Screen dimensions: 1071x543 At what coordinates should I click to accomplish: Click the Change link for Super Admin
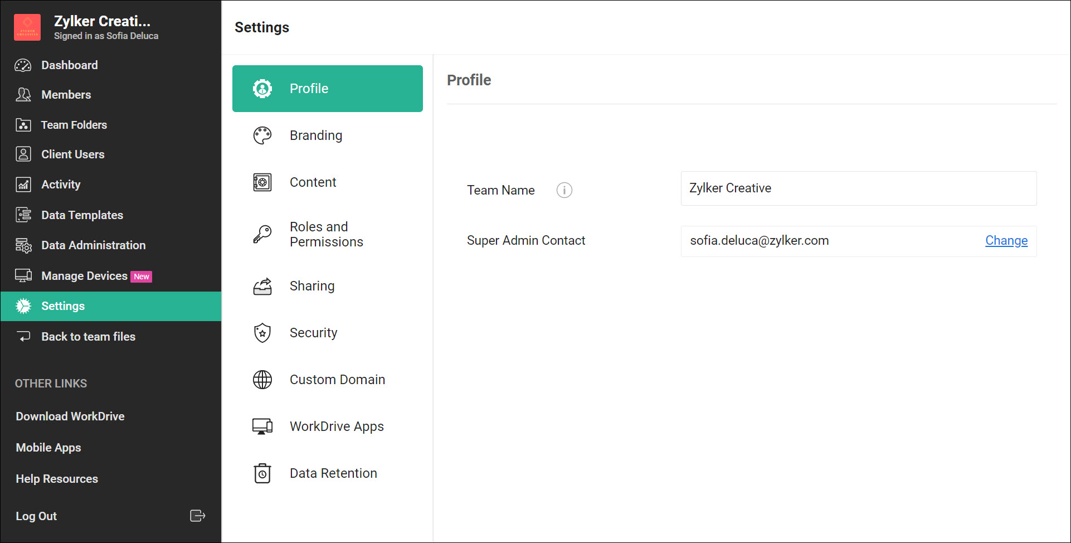[x=1006, y=241]
